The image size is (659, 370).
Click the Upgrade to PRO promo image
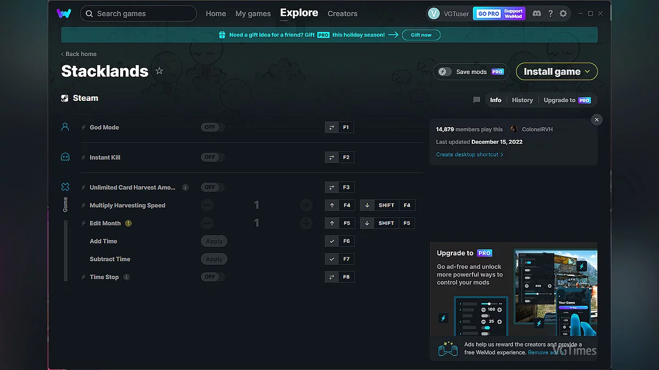coord(514,289)
